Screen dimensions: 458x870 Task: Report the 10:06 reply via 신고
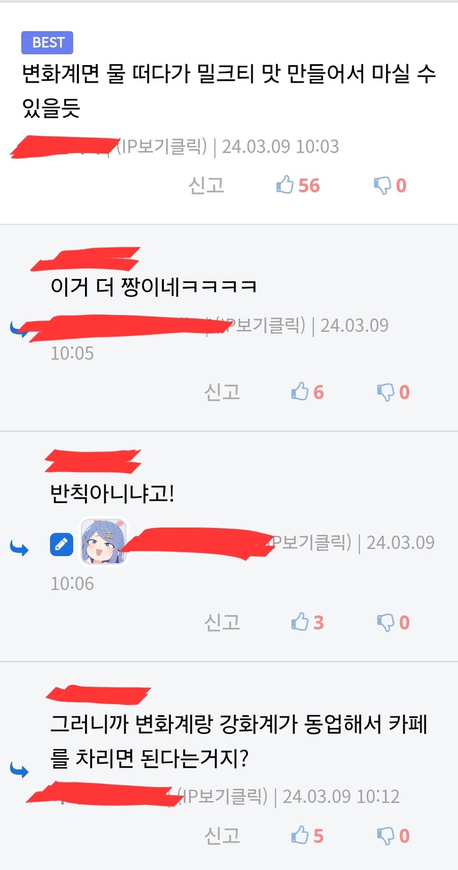coord(222,622)
